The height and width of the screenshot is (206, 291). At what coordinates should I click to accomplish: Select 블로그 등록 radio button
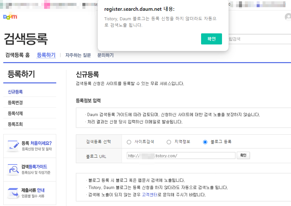coord(205,142)
